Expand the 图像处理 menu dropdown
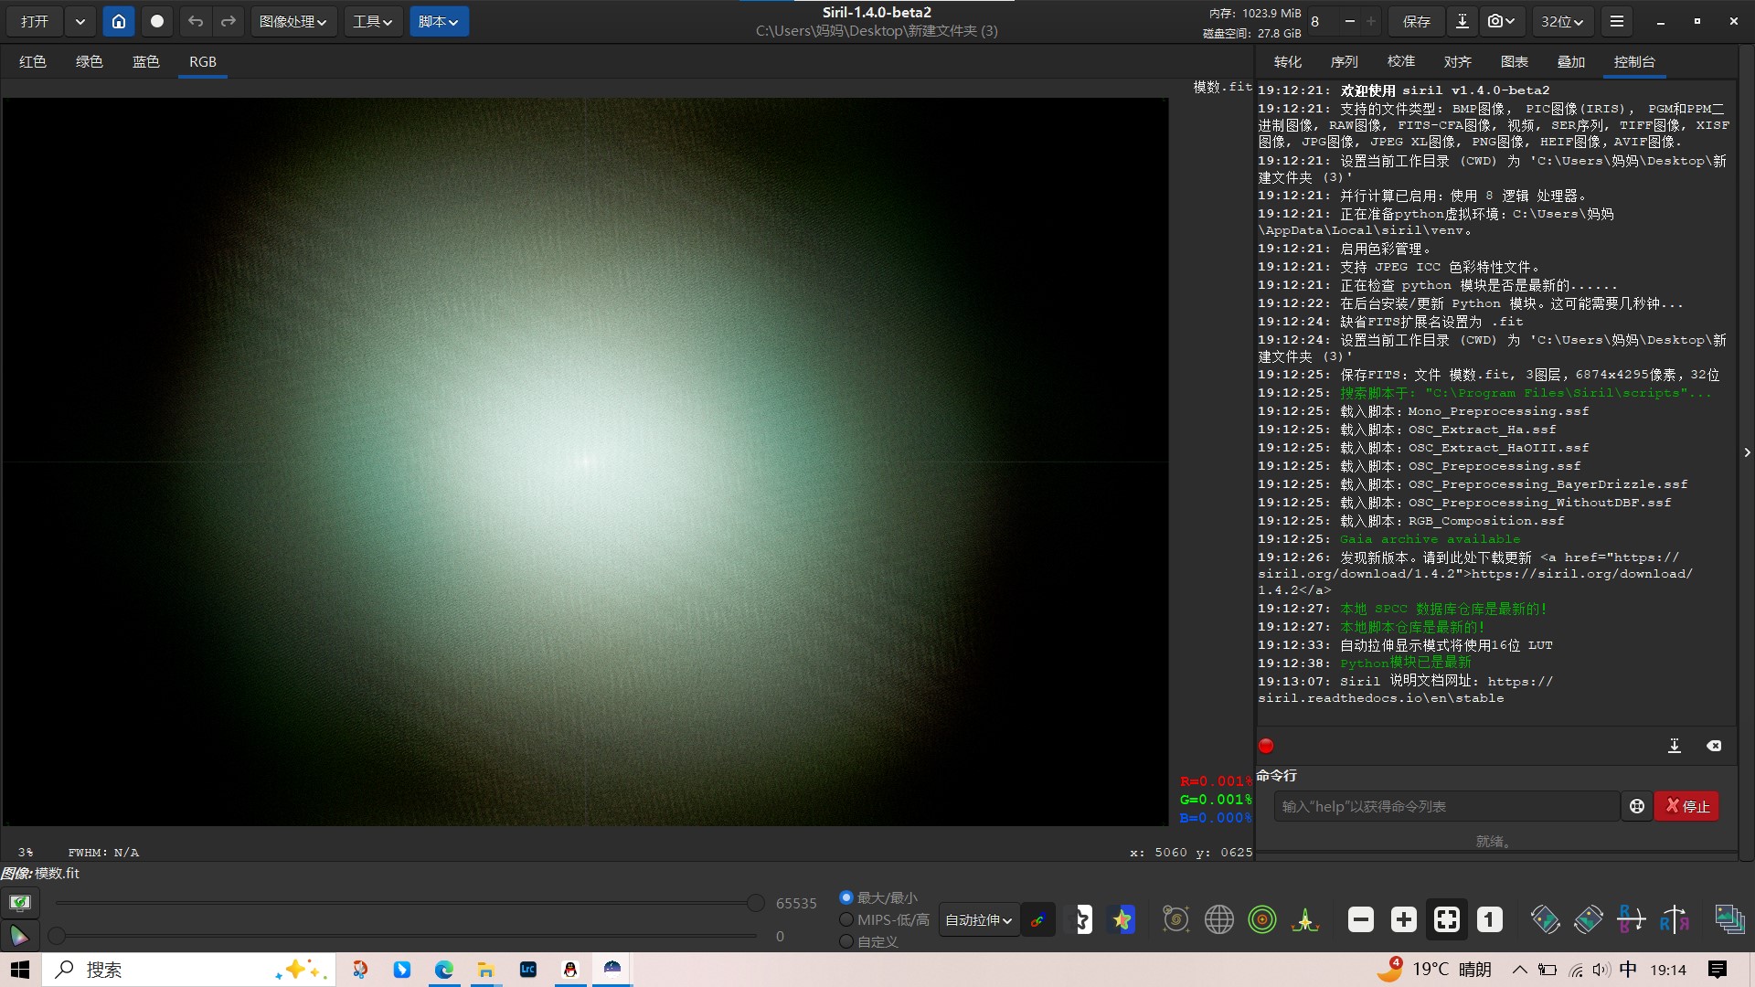 [292, 21]
